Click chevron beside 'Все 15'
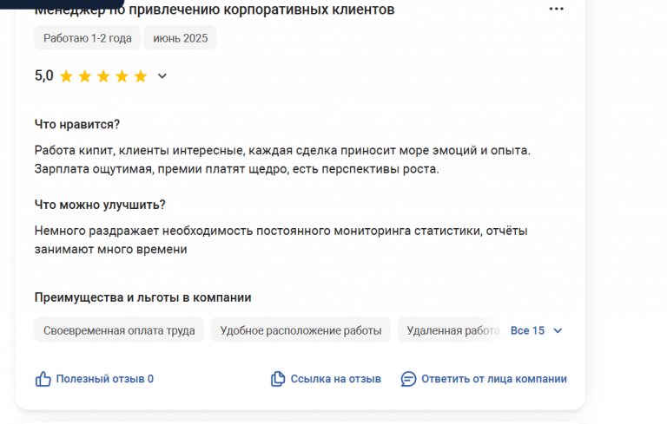Screen dimensions: 667x424 558,330
